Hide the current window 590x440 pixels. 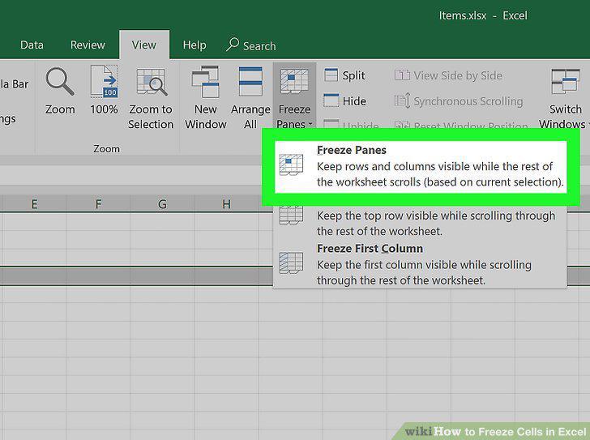(344, 100)
